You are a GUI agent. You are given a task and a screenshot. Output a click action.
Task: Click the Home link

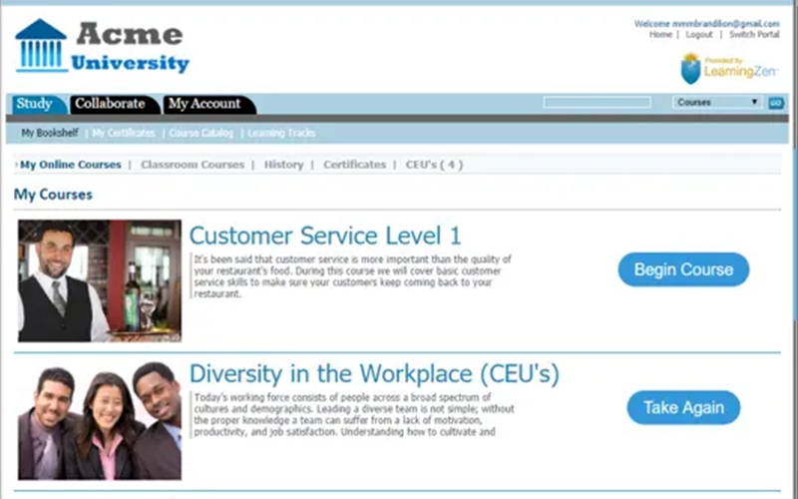tap(660, 35)
